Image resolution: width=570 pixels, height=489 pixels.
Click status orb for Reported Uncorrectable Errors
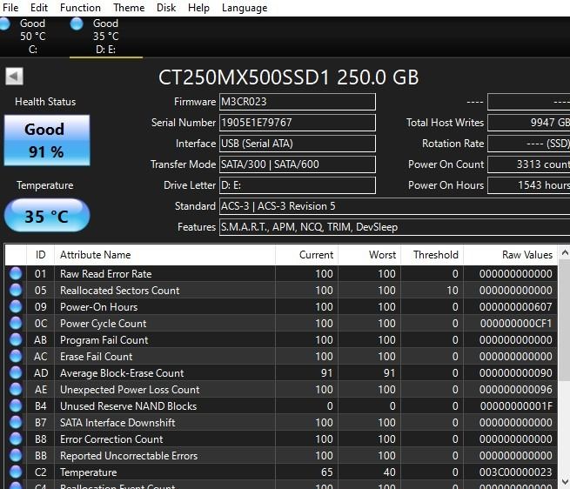tap(16, 456)
